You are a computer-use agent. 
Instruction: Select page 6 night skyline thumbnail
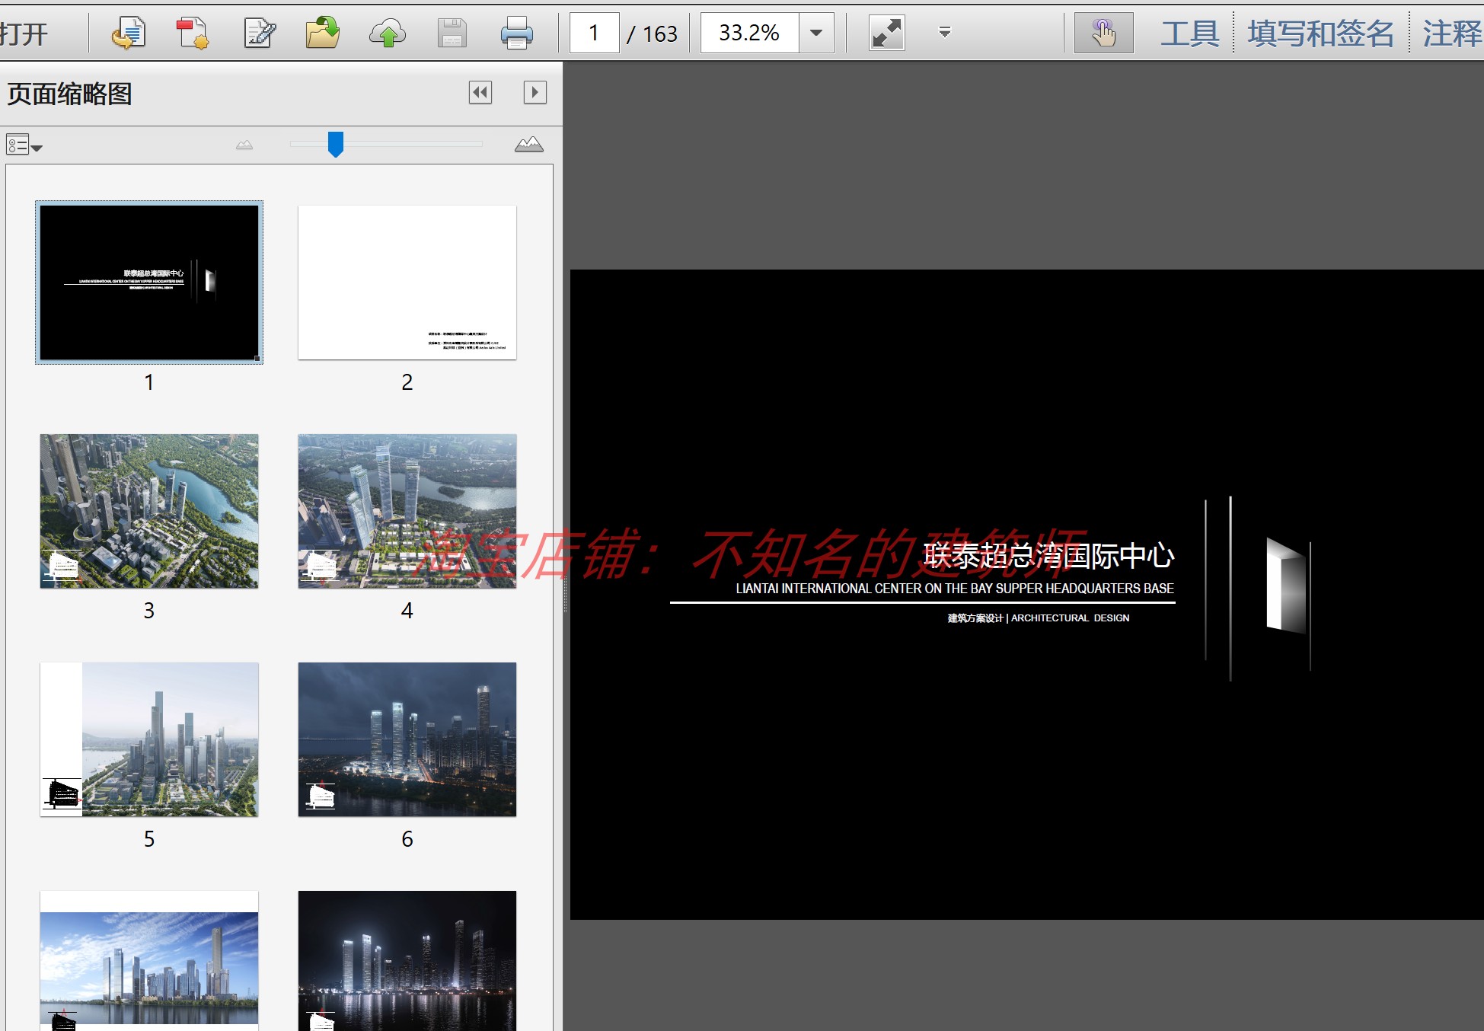click(x=407, y=739)
